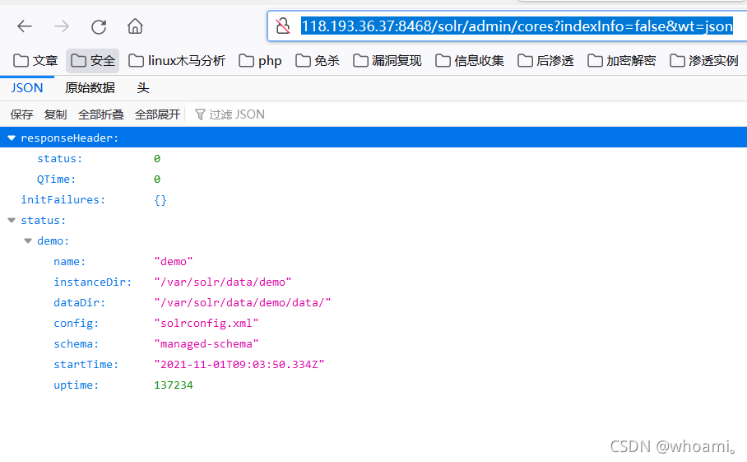The height and width of the screenshot is (462, 747).
Task: Open the 文章 bookmark folder
Action: 35,61
